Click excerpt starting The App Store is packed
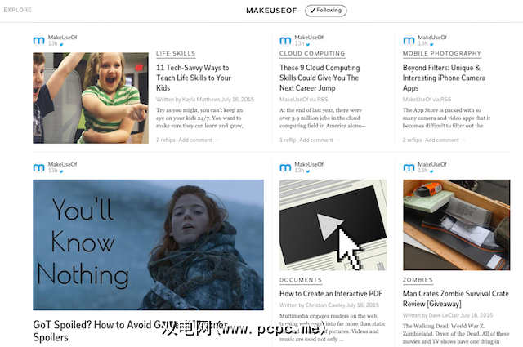The width and height of the screenshot is (523, 347). [x=446, y=118]
